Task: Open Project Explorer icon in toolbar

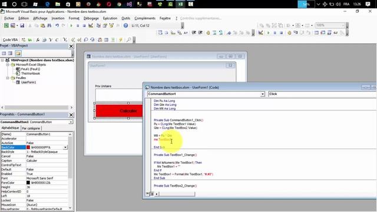Action: [x=98, y=25]
